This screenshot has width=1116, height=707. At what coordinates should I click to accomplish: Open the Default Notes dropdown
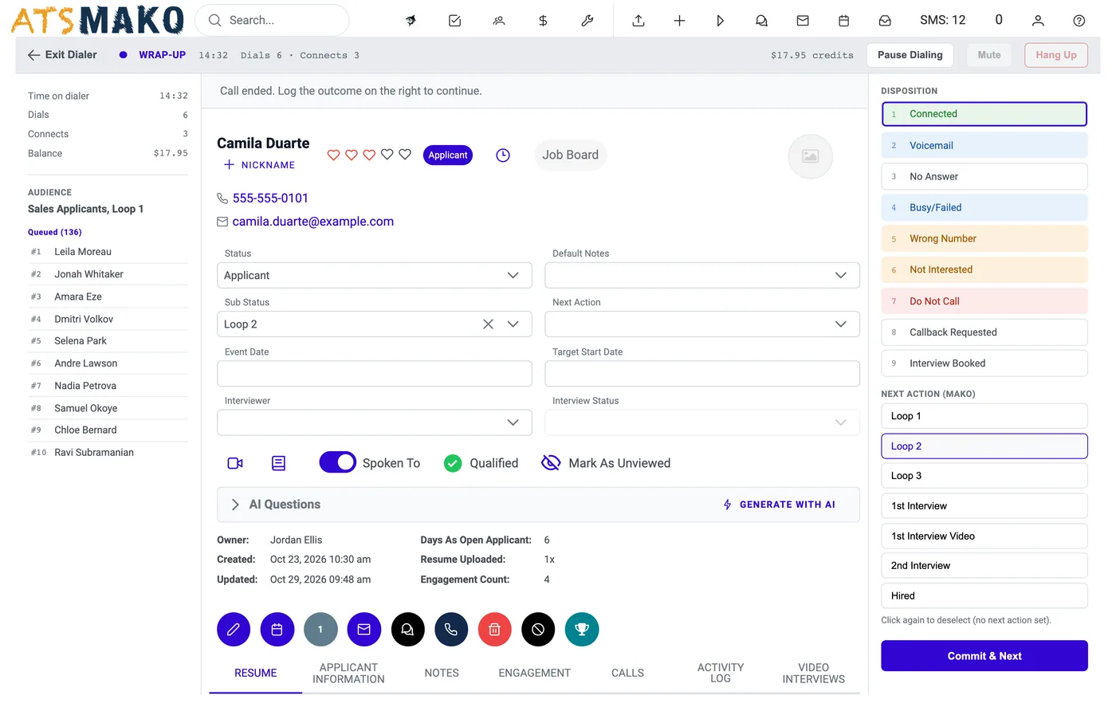702,276
